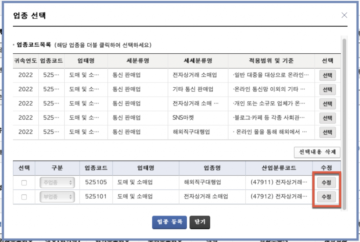
Task: Click the vertical scrollbar of dialog
Action: (344, 124)
